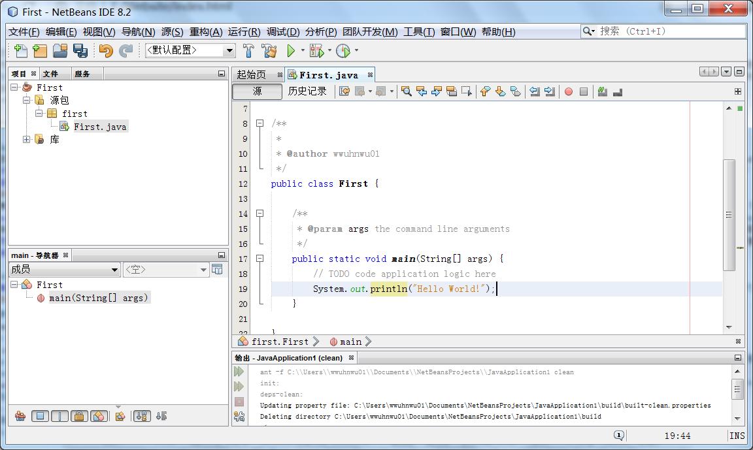Image resolution: width=753 pixels, height=450 pixels.
Task: Open the default configuration dropdown
Action: [x=230, y=50]
